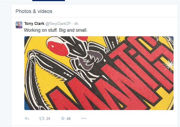Screen dimensions: 180x127
Task: Select the Photos & videos heading
Action: [x=34, y=11]
